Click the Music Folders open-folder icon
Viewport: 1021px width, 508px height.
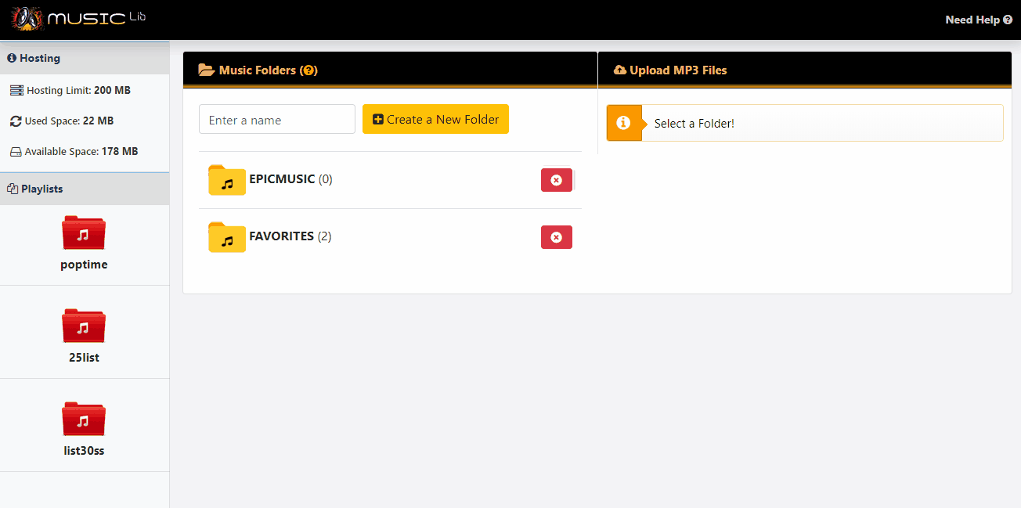(205, 70)
